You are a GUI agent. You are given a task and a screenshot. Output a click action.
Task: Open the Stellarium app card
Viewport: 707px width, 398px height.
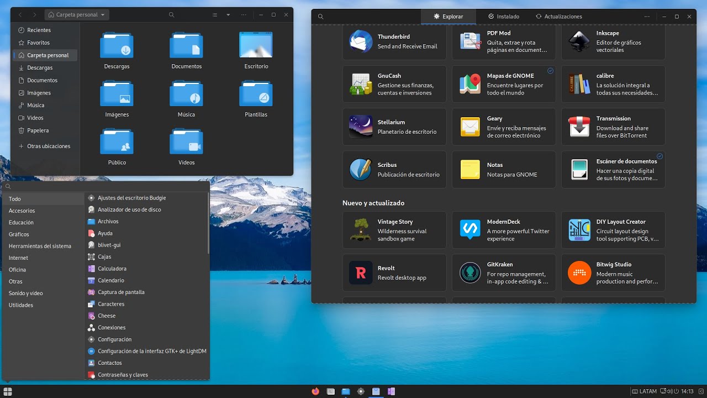(x=394, y=127)
